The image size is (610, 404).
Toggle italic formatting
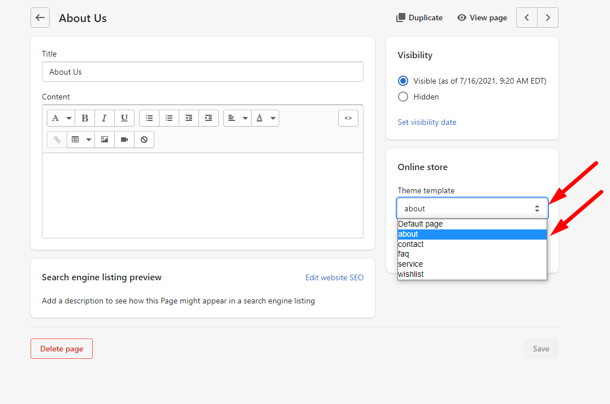click(x=104, y=118)
